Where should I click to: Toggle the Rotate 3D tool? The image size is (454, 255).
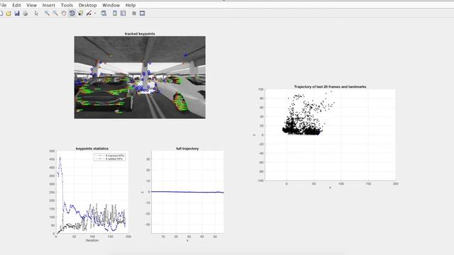coord(72,13)
